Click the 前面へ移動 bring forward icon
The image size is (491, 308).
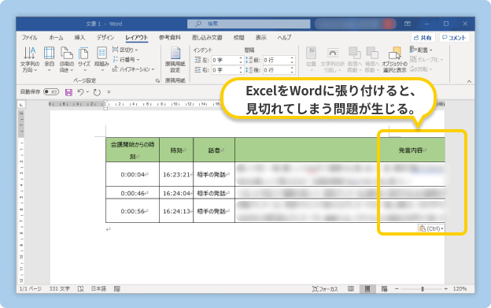coord(354,59)
